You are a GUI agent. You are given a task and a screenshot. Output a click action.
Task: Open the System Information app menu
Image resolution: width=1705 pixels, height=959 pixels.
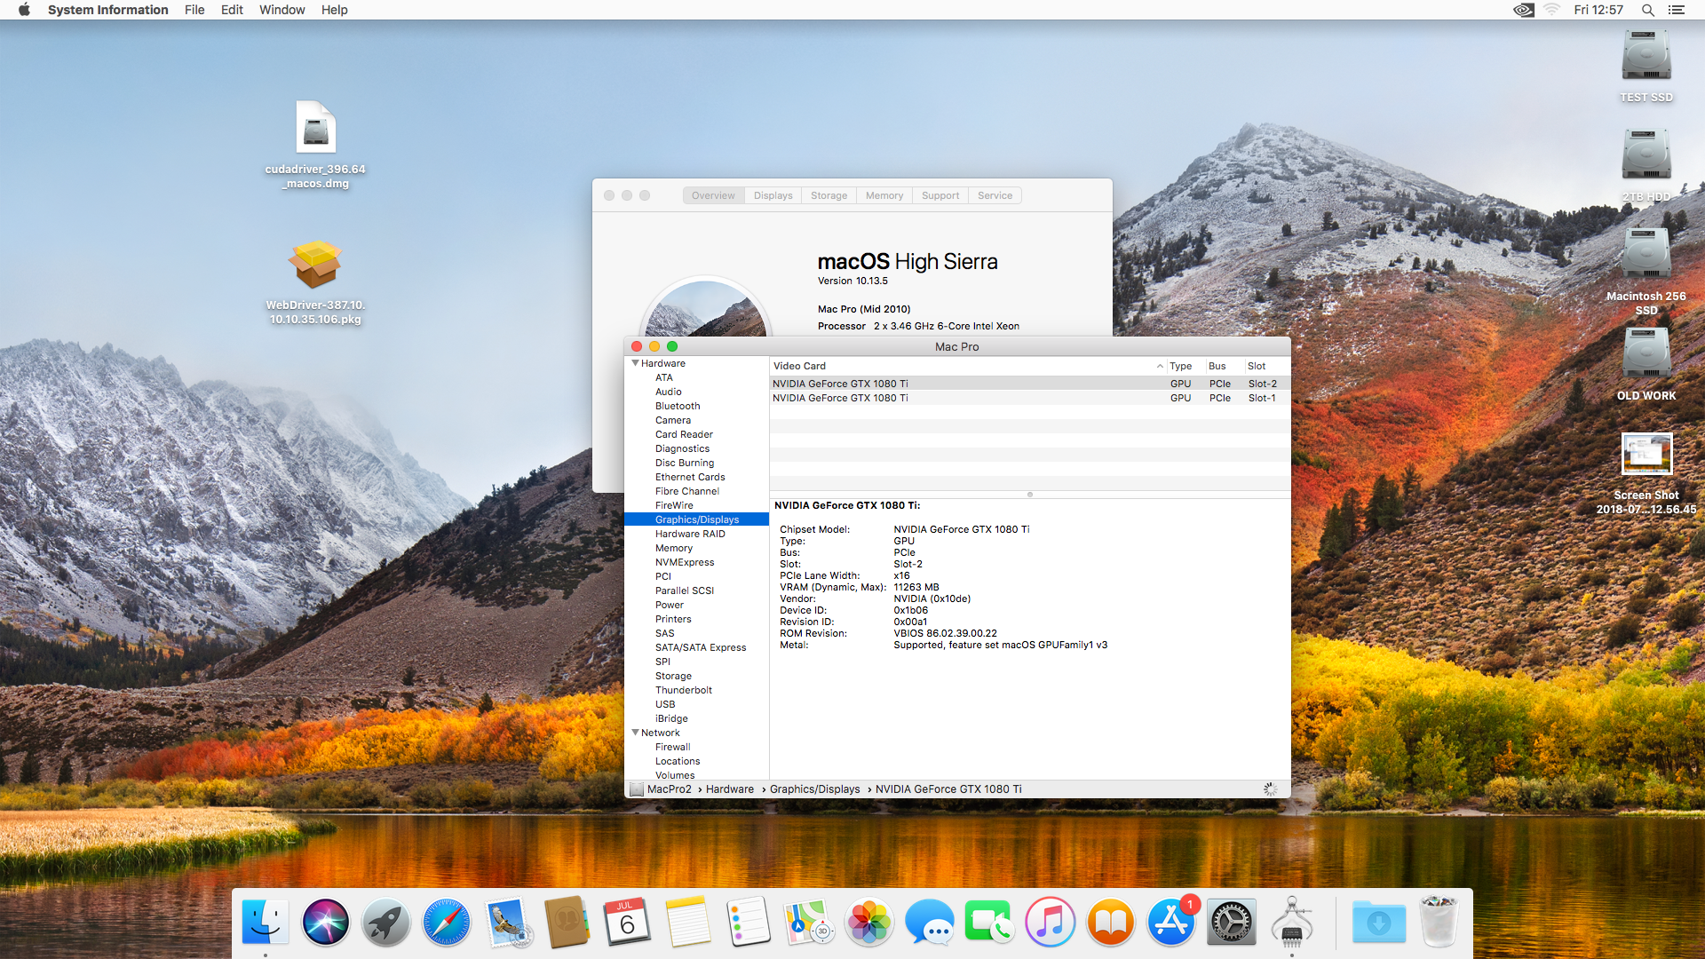point(107,10)
